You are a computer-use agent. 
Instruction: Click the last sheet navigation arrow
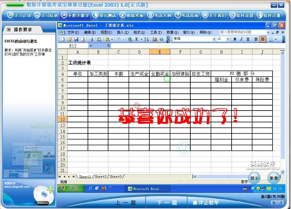(74, 176)
